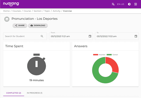The image size is (141, 98).
Task: Go to Topic breadcrumb
Action: point(47,11)
